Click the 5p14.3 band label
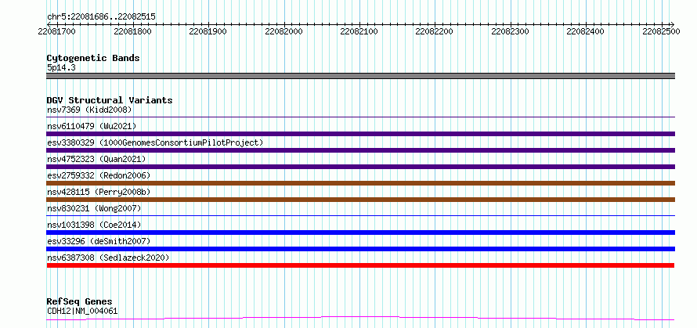The image size is (697, 328). coord(60,68)
